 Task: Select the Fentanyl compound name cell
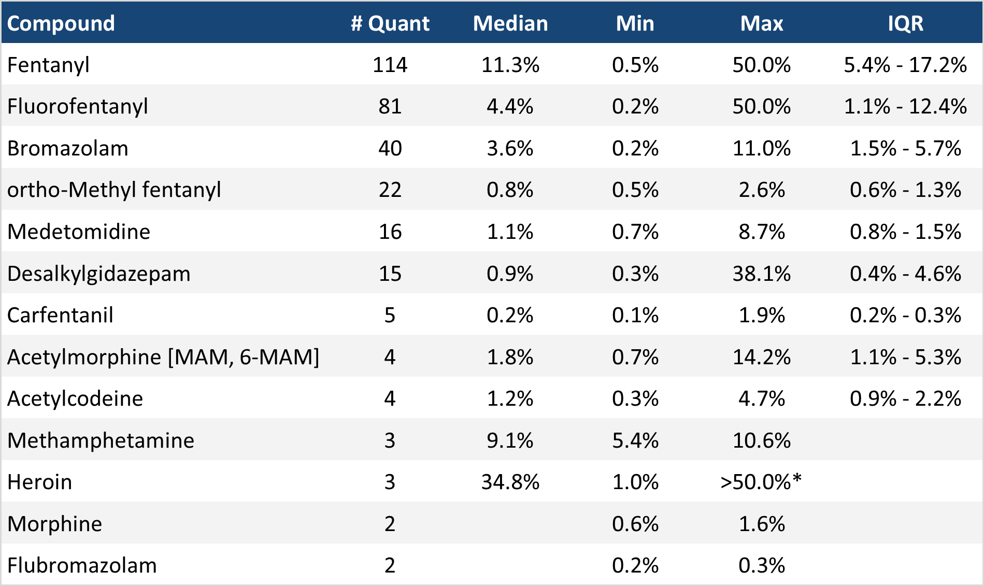tap(49, 65)
